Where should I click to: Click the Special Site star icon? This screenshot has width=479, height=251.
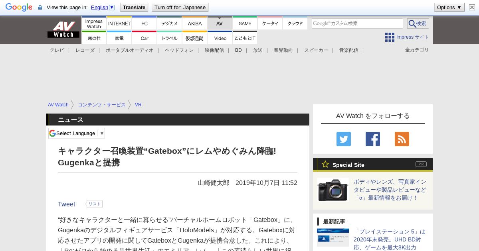coord(325,164)
